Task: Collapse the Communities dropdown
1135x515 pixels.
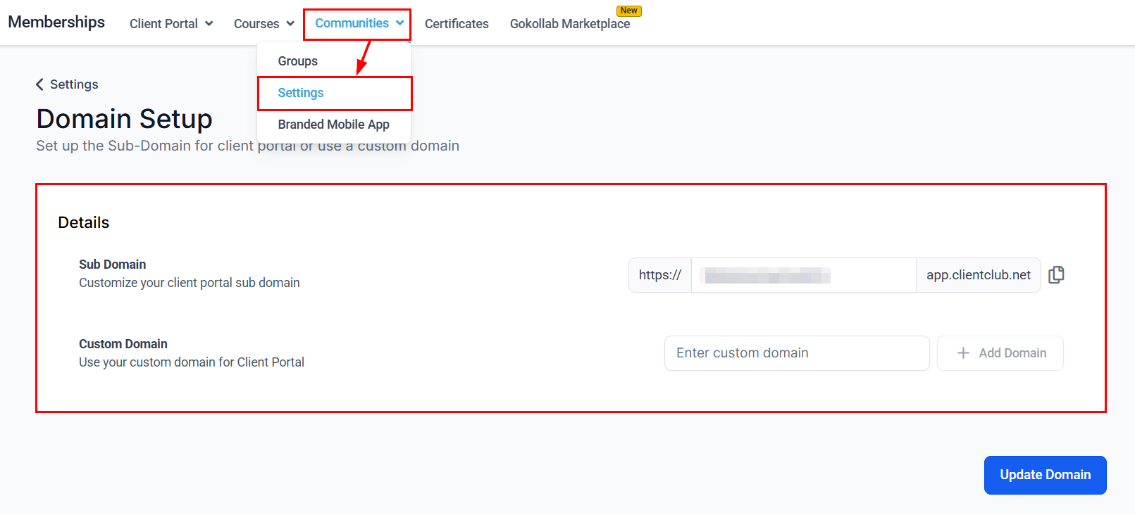Action: tap(359, 23)
